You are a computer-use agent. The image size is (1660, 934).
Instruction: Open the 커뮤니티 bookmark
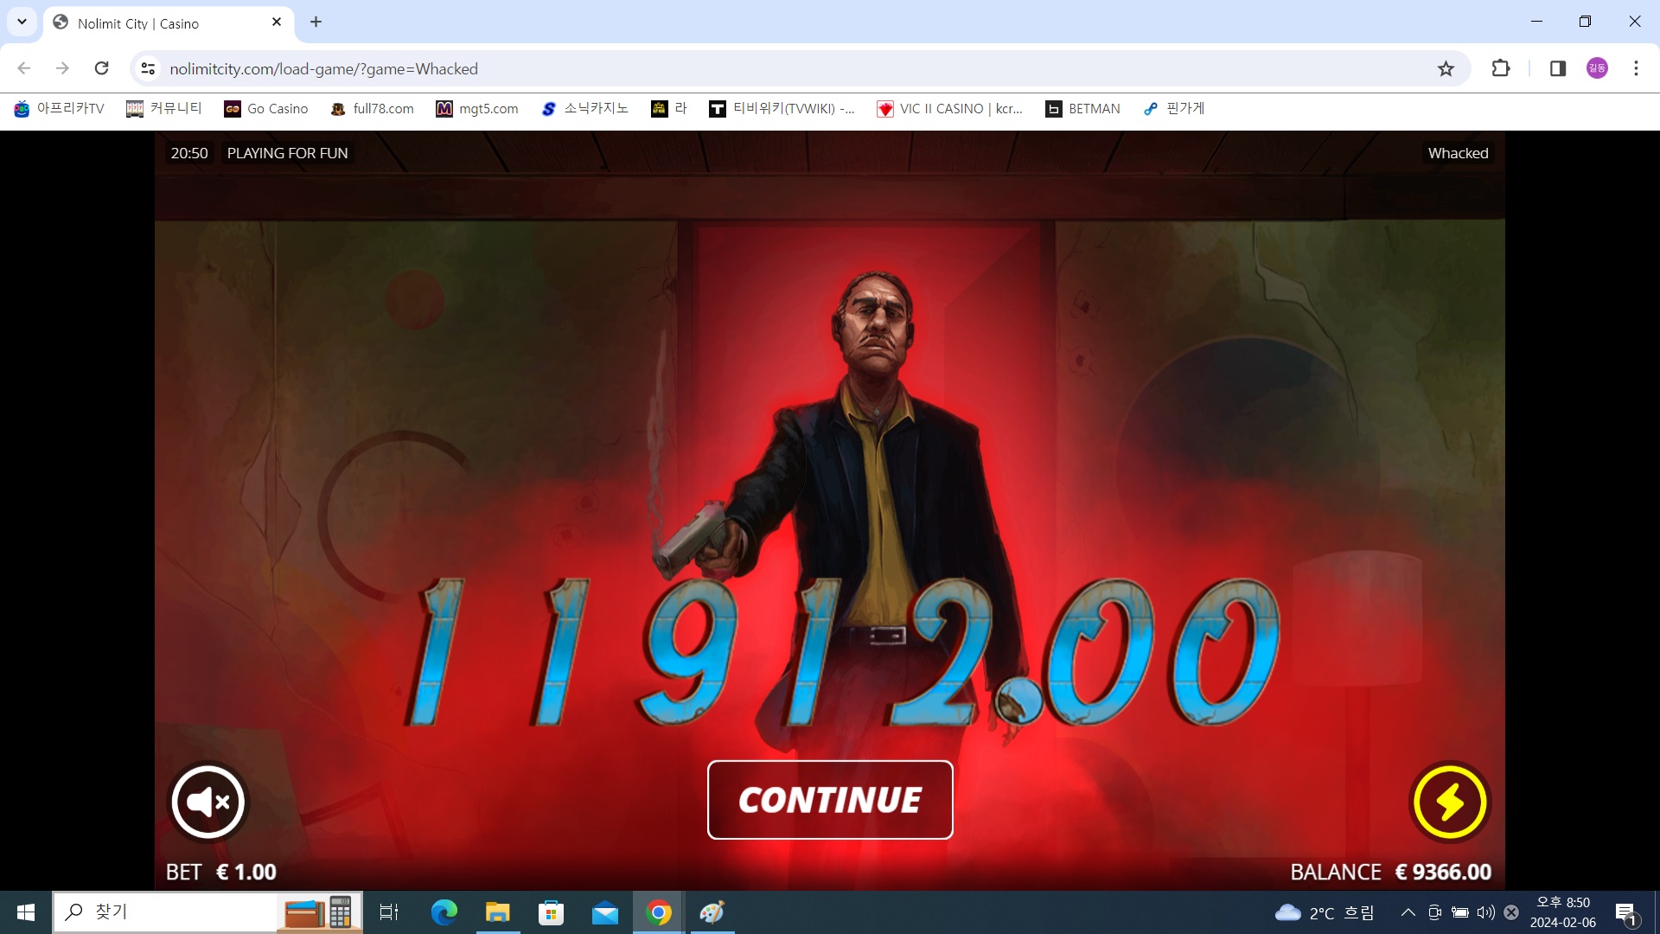pos(164,108)
